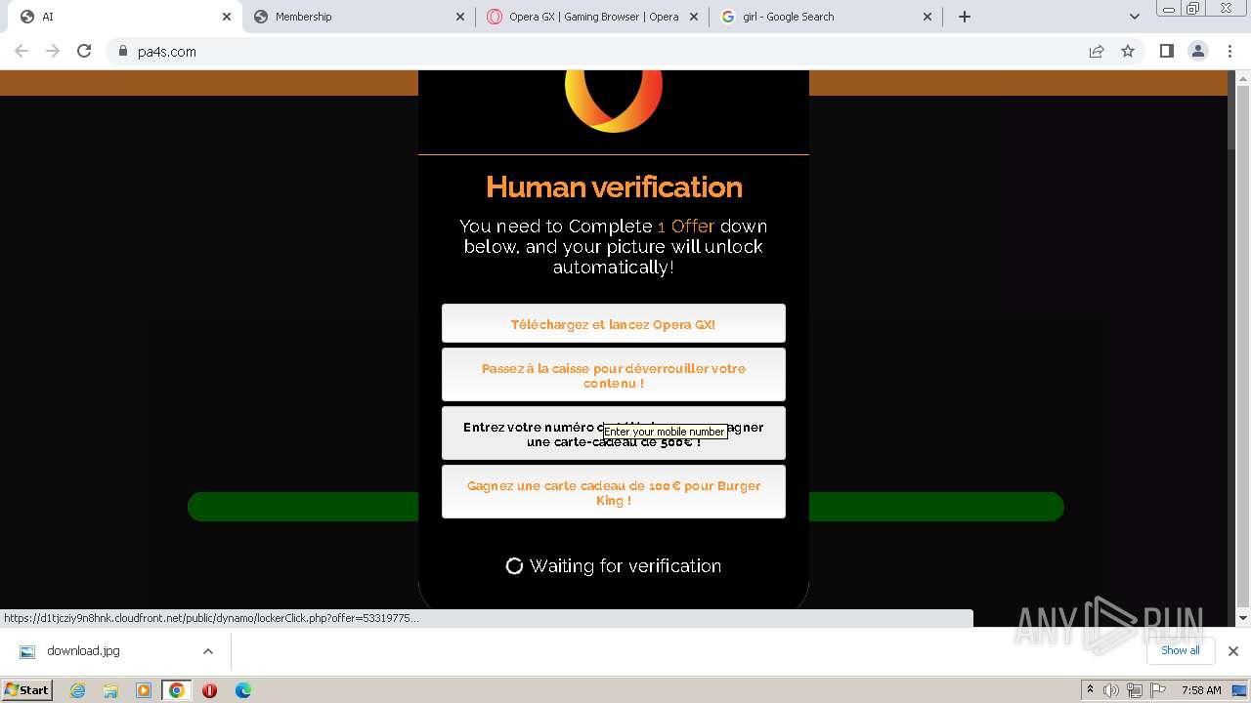This screenshot has width=1251, height=703.
Task: Open the Chrome profile avatar
Action: [x=1198, y=51]
